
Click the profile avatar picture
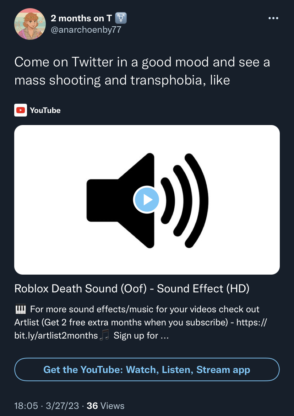pyautogui.click(x=30, y=24)
